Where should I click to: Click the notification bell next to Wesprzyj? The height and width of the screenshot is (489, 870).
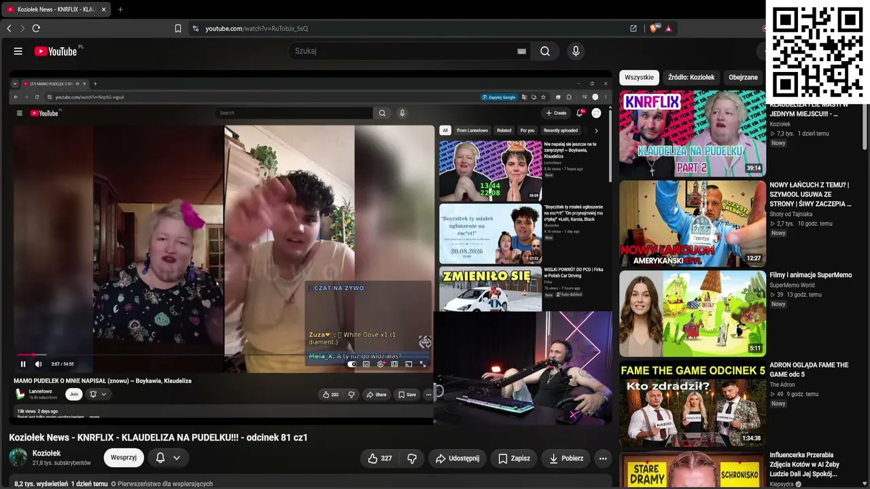click(160, 458)
